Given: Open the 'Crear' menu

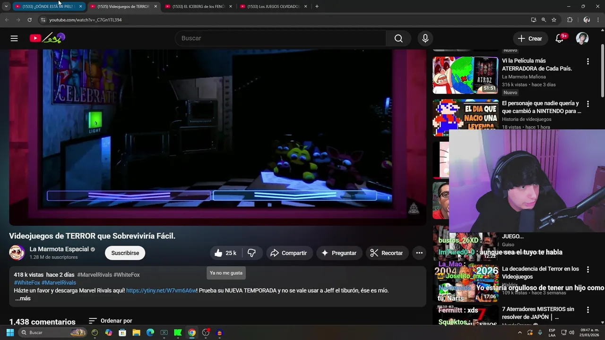Looking at the screenshot, I should [x=530, y=38].
